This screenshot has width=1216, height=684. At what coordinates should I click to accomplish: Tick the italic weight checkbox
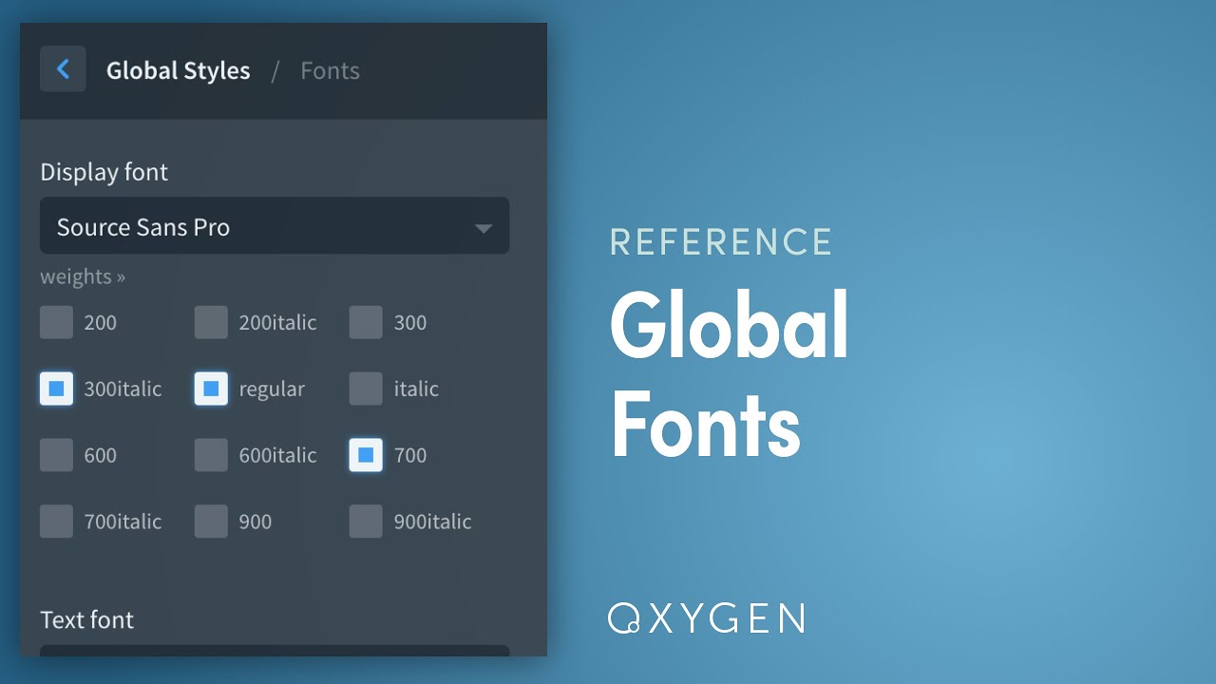[366, 389]
